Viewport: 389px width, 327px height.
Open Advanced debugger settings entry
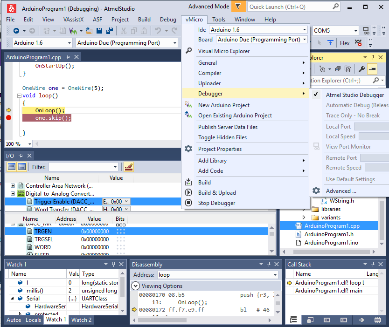click(341, 191)
